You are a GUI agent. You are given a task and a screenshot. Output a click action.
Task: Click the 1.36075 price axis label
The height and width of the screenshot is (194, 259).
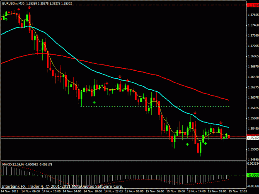click(x=253, y=98)
